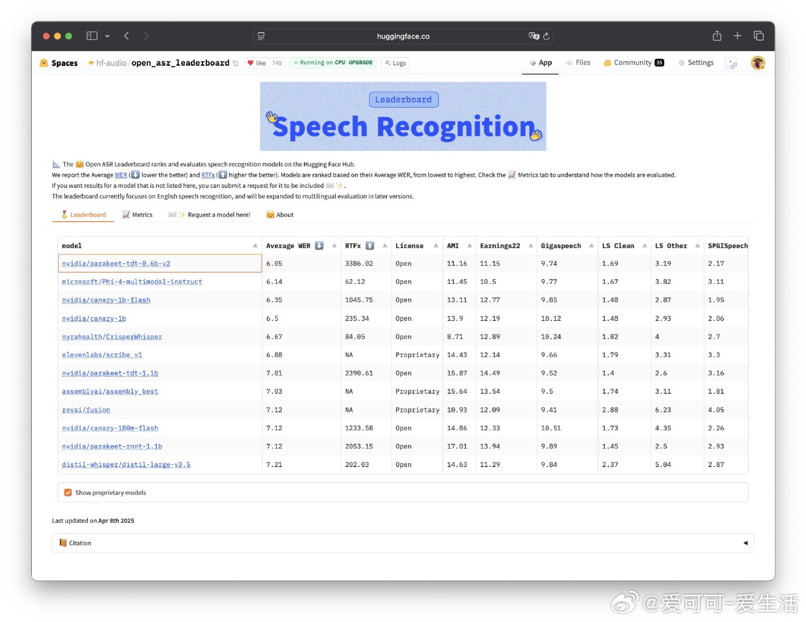Open the Community tab

coord(634,63)
